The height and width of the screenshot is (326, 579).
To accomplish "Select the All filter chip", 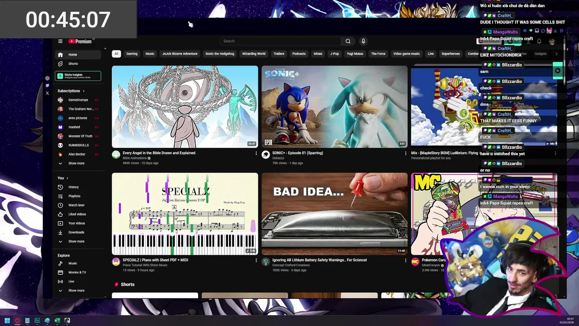I will (116, 54).
